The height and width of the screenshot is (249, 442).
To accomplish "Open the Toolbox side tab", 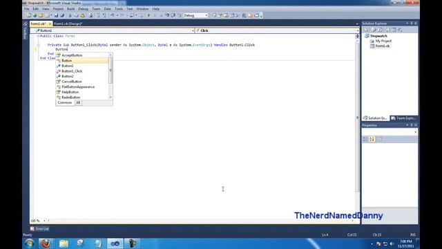I will [x=25, y=31].
